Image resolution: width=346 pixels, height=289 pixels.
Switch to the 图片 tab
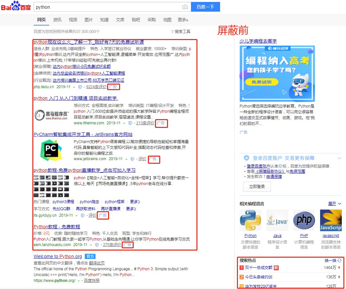[x=89, y=19]
